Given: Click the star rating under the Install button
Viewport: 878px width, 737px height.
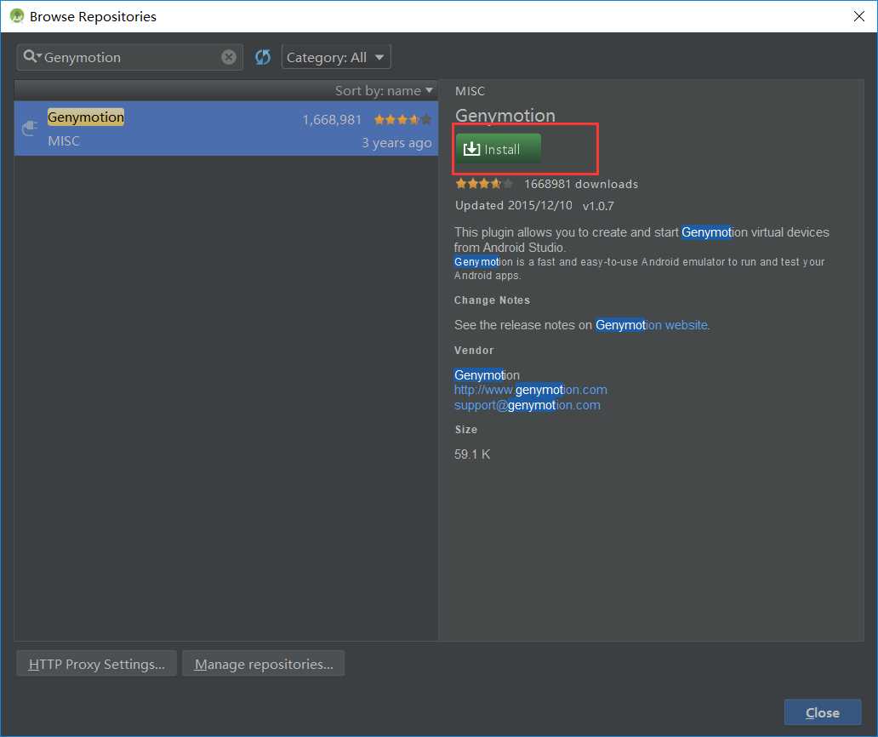Looking at the screenshot, I should 484,184.
